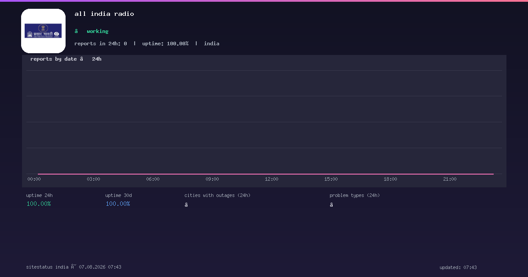The height and width of the screenshot is (277, 528).
Task: Click the 12:00 time axis marker
Action: pyautogui.click(x=271, y=179)
